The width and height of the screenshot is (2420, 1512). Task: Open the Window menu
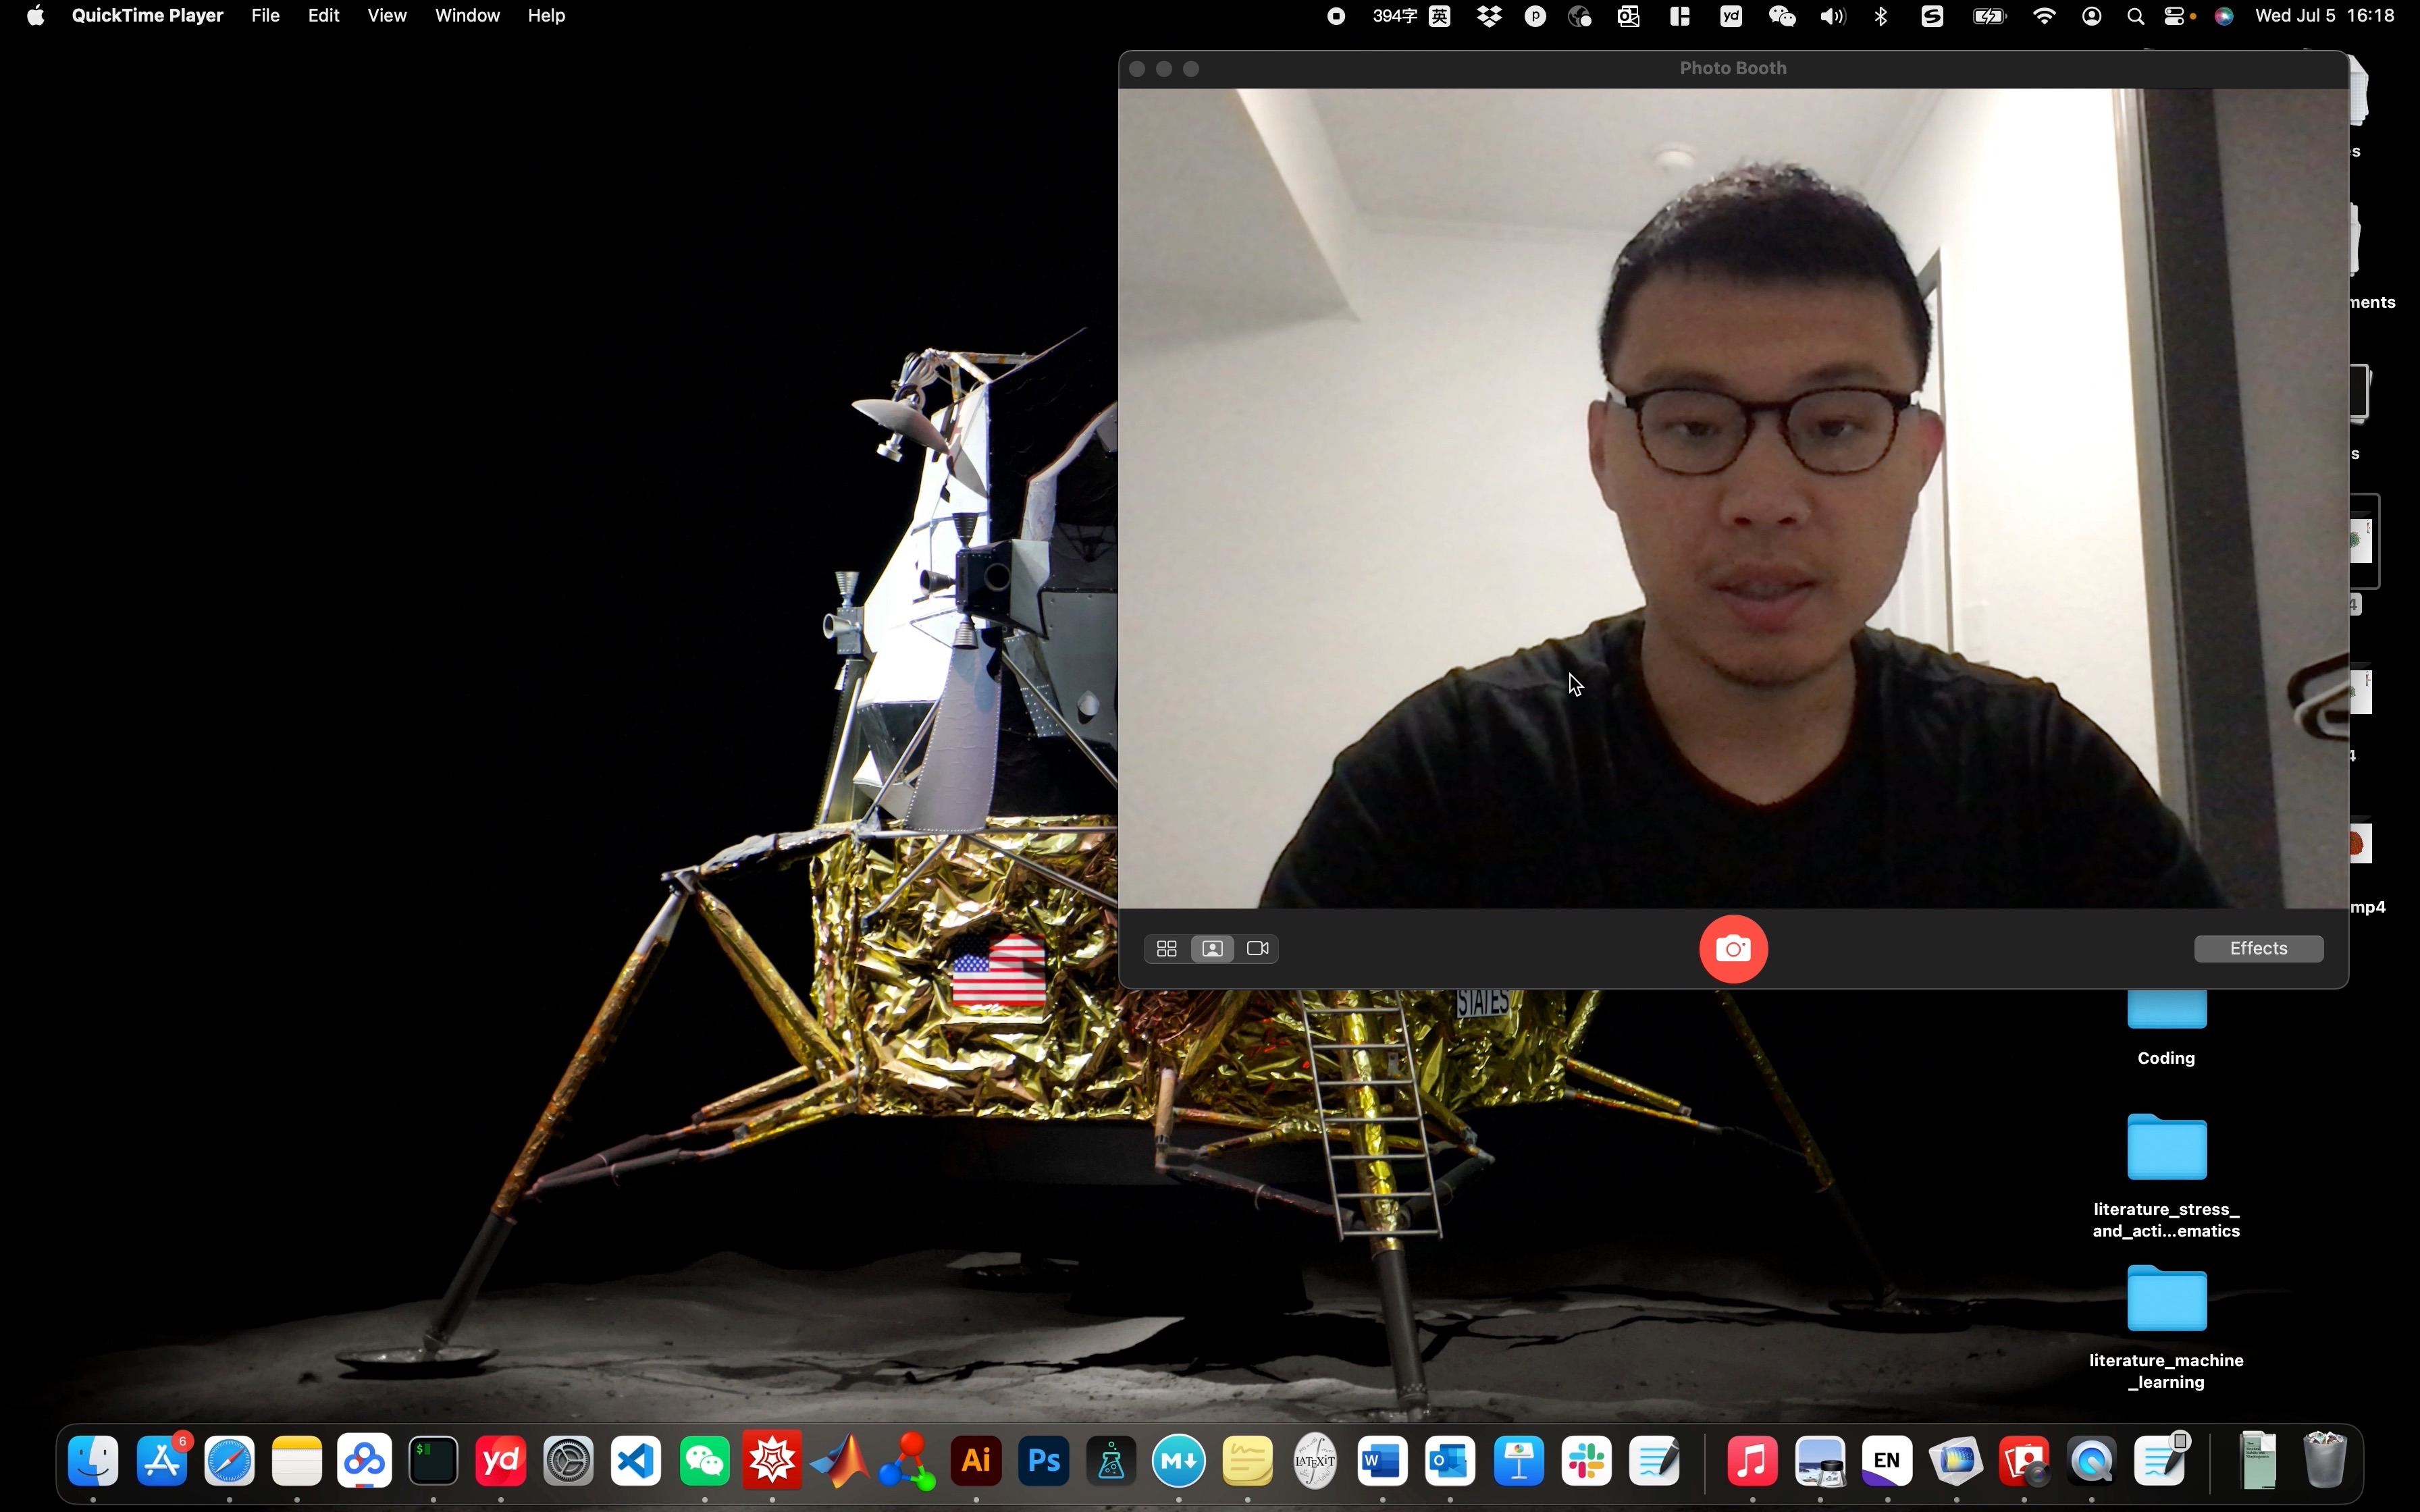[x=467, y=16]
